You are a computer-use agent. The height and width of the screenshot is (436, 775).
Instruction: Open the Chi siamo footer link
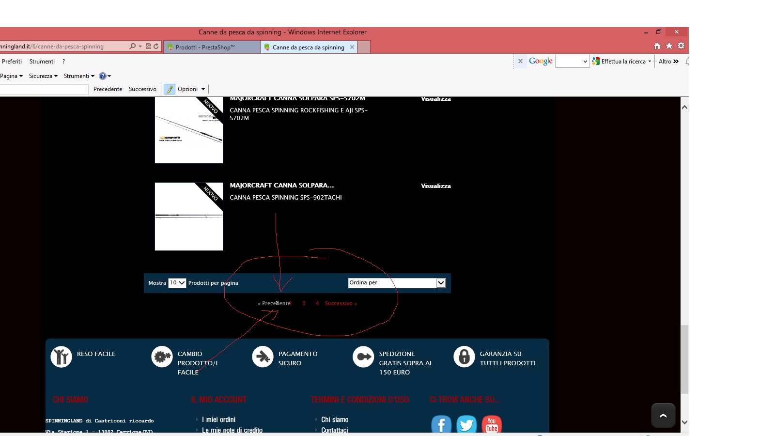pyautogui.click(x=335, y=420)
